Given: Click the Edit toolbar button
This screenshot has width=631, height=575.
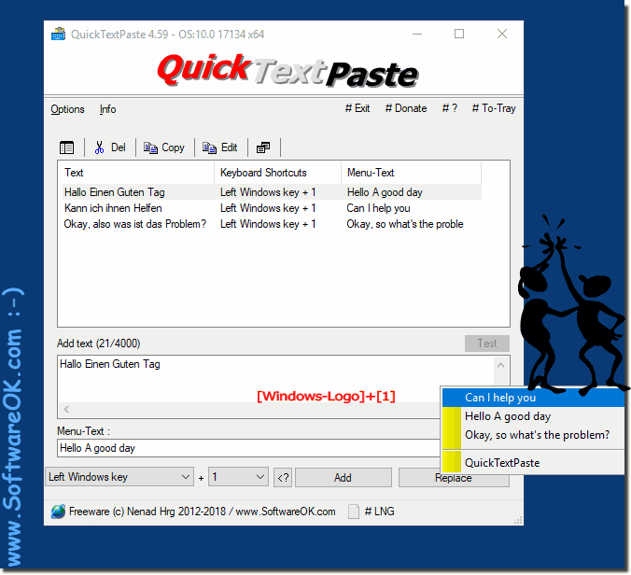Looking at the screenshot, I should [x=219, y=147].
